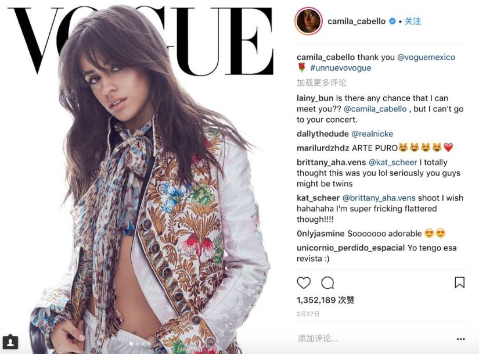Image resolution: width=479 pixels, height=354 pixels.
Task: Open camila_cabello profile picture avatar
Action: [308, 21]
